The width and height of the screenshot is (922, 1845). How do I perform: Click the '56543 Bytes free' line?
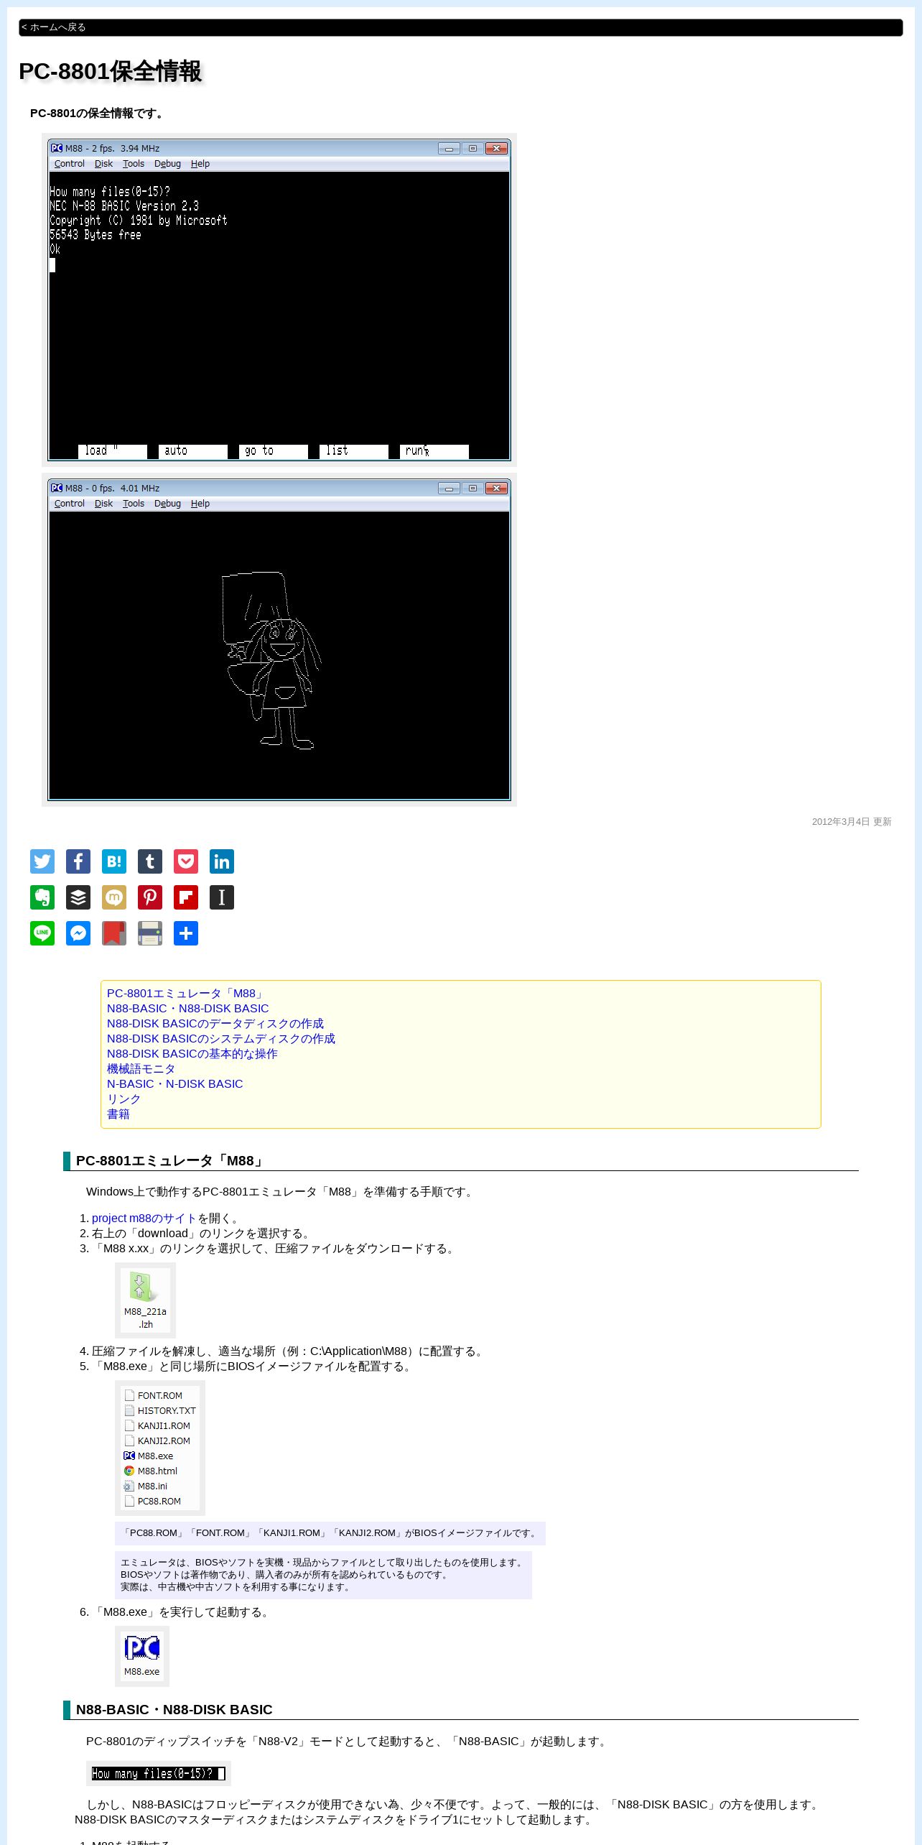pyautogui.click(x=96, y=235)
